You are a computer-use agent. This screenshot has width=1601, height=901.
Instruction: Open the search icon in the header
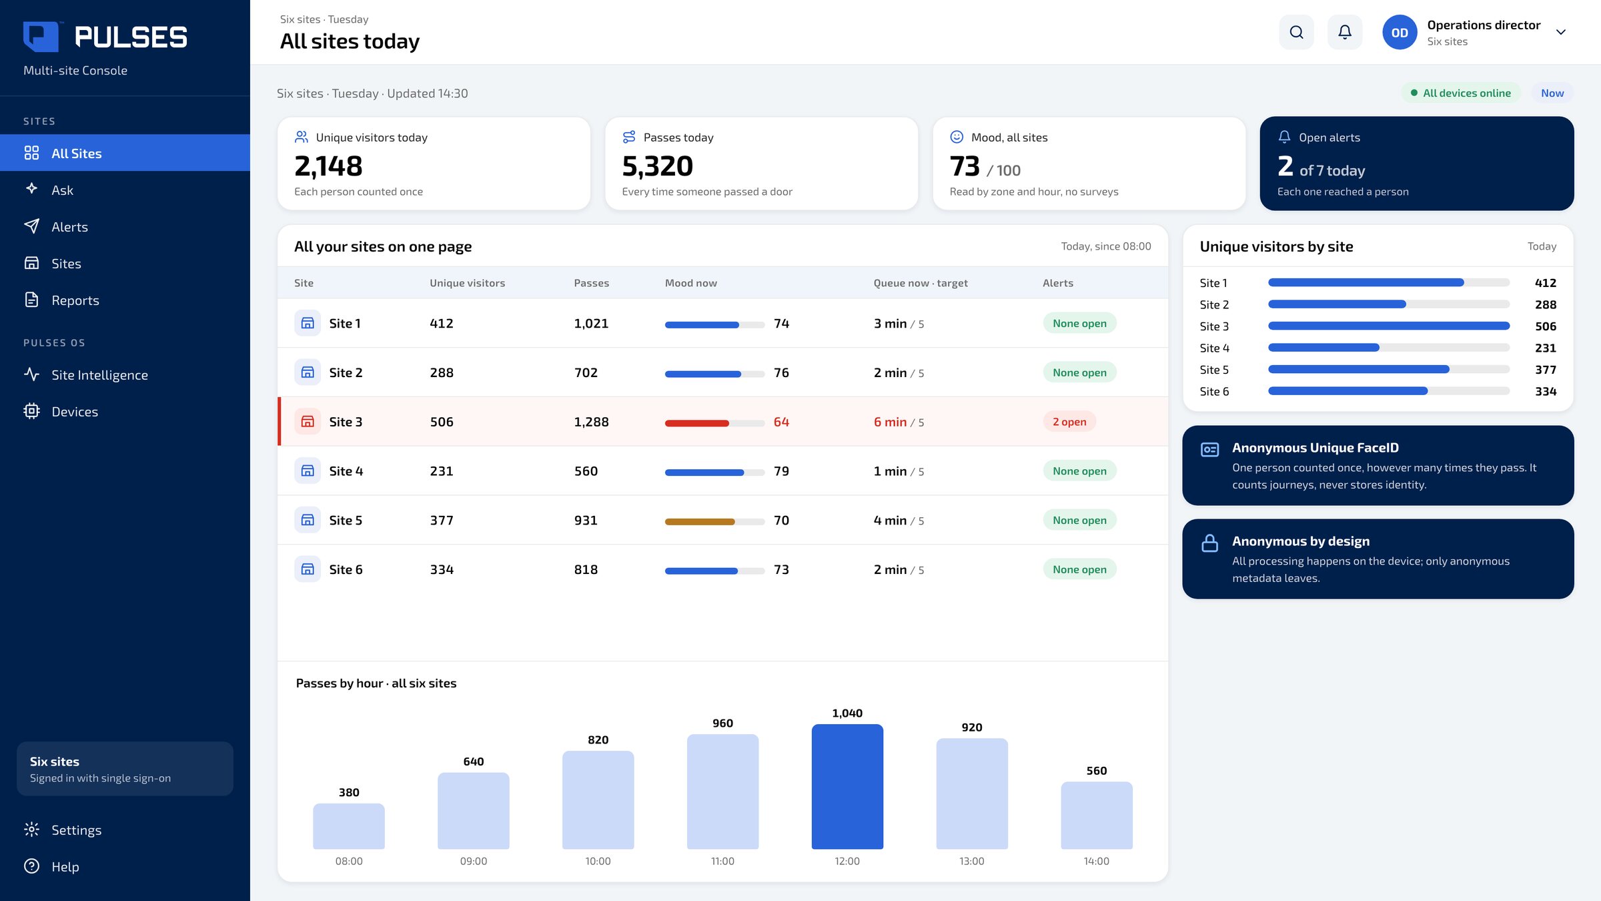1296,32
